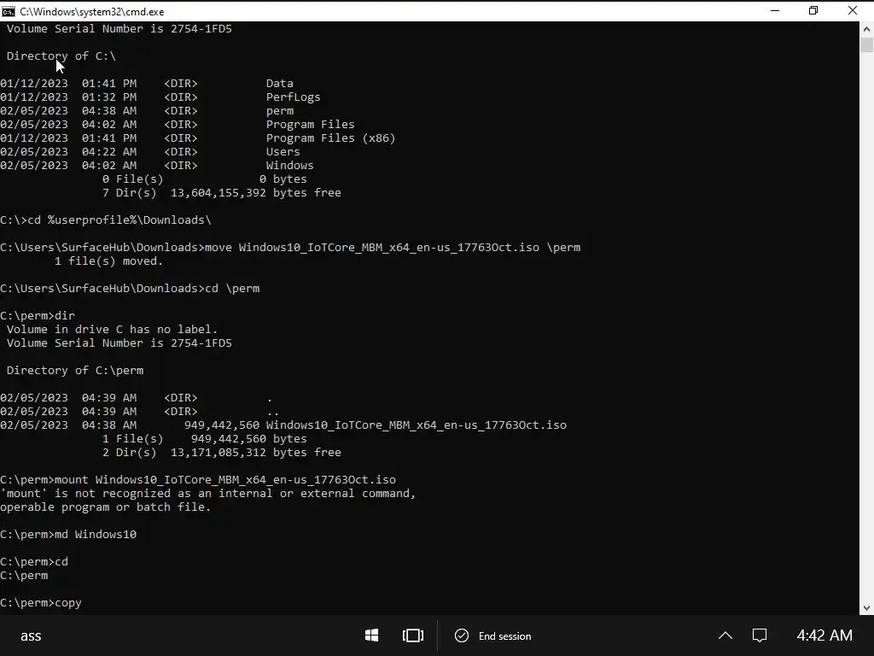Click the 'C:\perm>copy' prompt line

pos(41,602)
